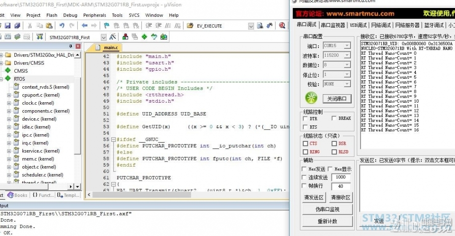
Task: Click the 1000 interval input field
Action: (341, 177)
